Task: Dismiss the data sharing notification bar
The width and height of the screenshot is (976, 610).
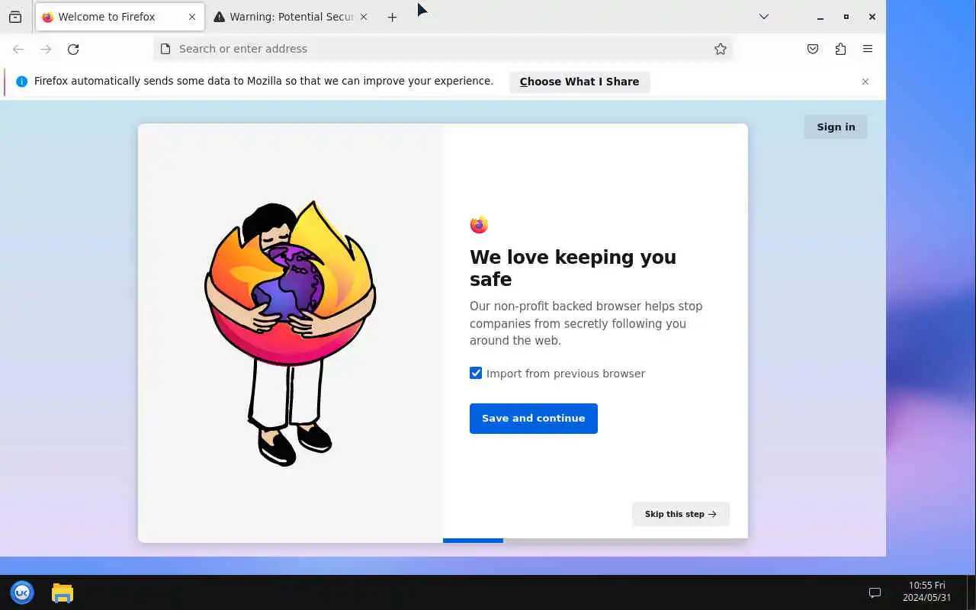Action: [865, 82]
